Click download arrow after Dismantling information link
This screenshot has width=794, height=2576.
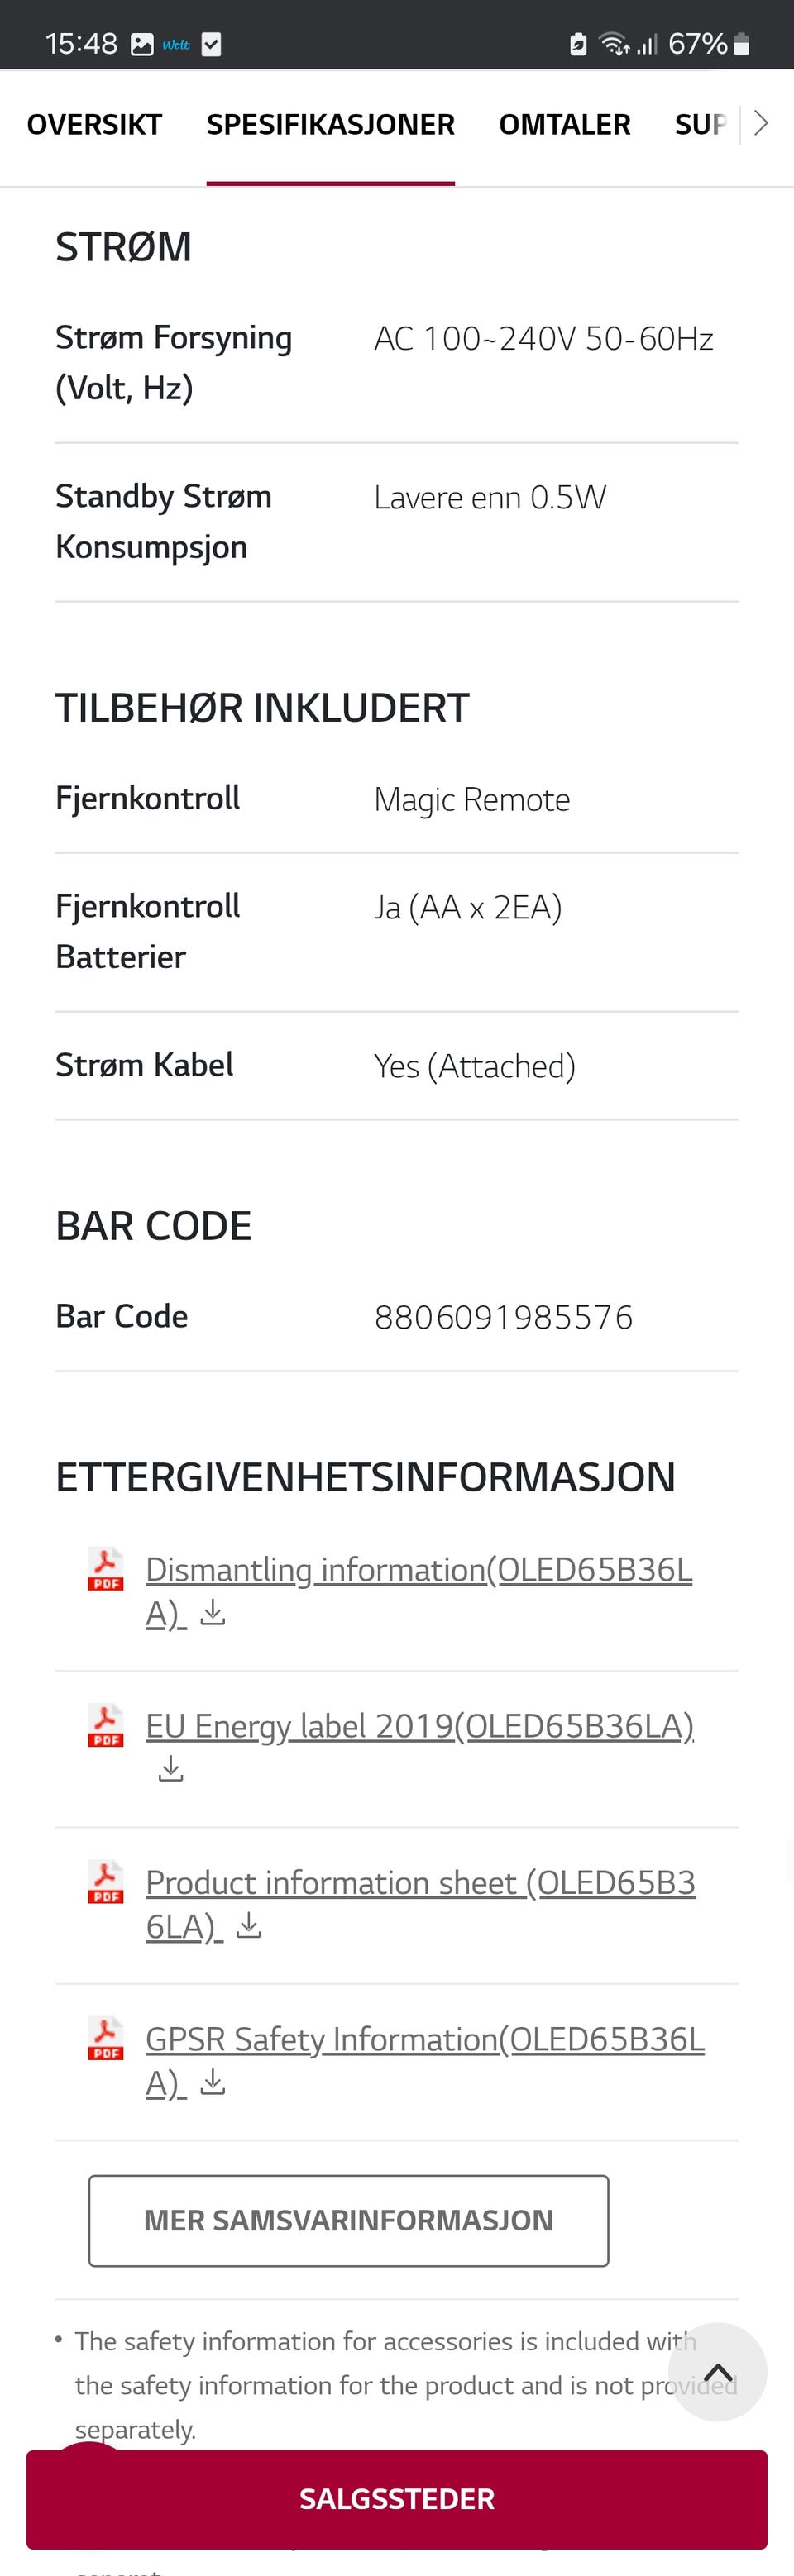[x=213, y=1613]
